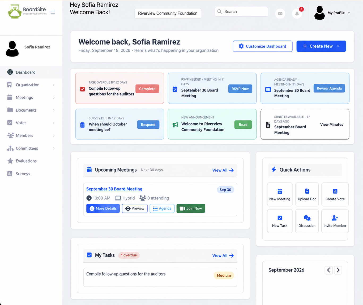Collapse sidebar using the hamburger menu icon

point(52,12)
